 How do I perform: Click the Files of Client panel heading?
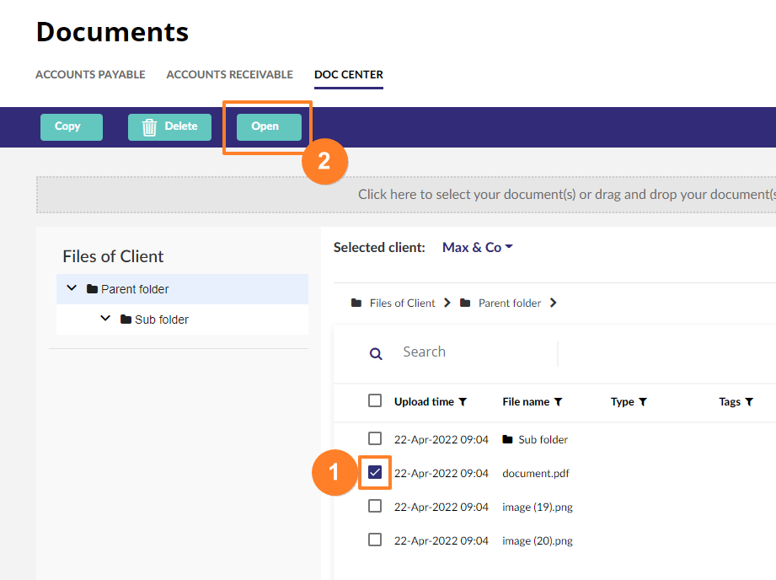pyautogui.click(x=114, y=256)
